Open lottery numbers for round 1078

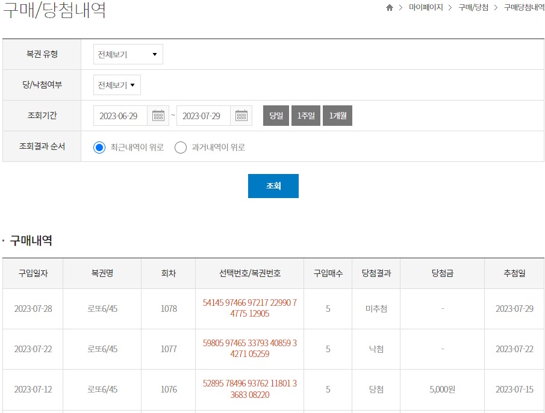coord(249,309)
